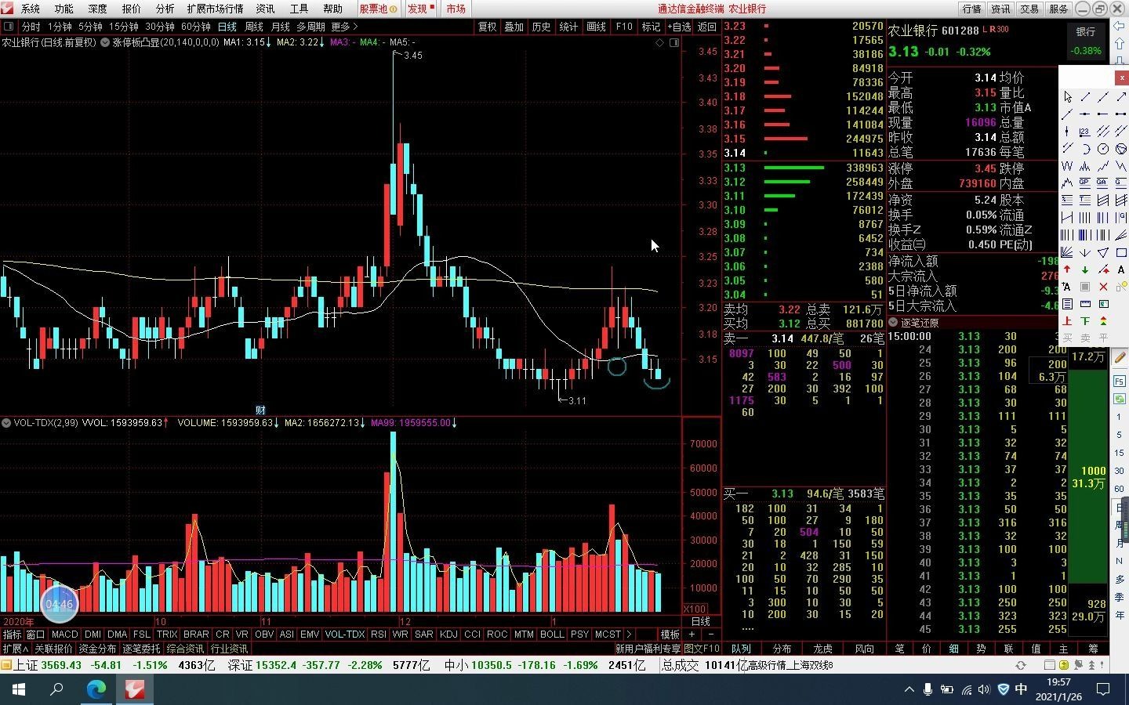Select the fan lines drawing tool
This screenshot has width=1129, height=705.
coord(1068,252)
